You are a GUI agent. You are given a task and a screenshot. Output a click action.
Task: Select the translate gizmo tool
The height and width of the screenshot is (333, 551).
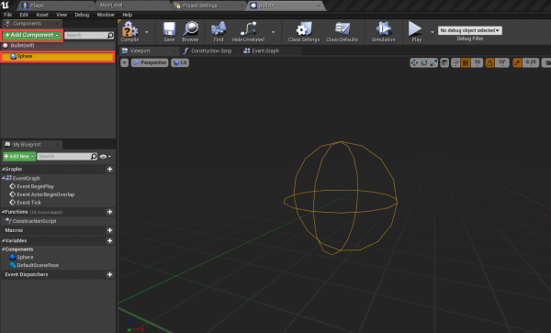[414, 62]
